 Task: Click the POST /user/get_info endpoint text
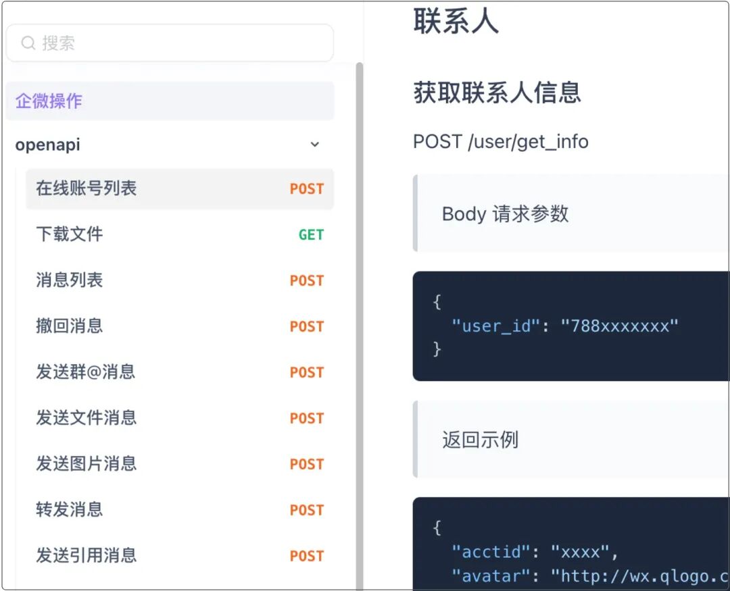(x=500, y=141)
